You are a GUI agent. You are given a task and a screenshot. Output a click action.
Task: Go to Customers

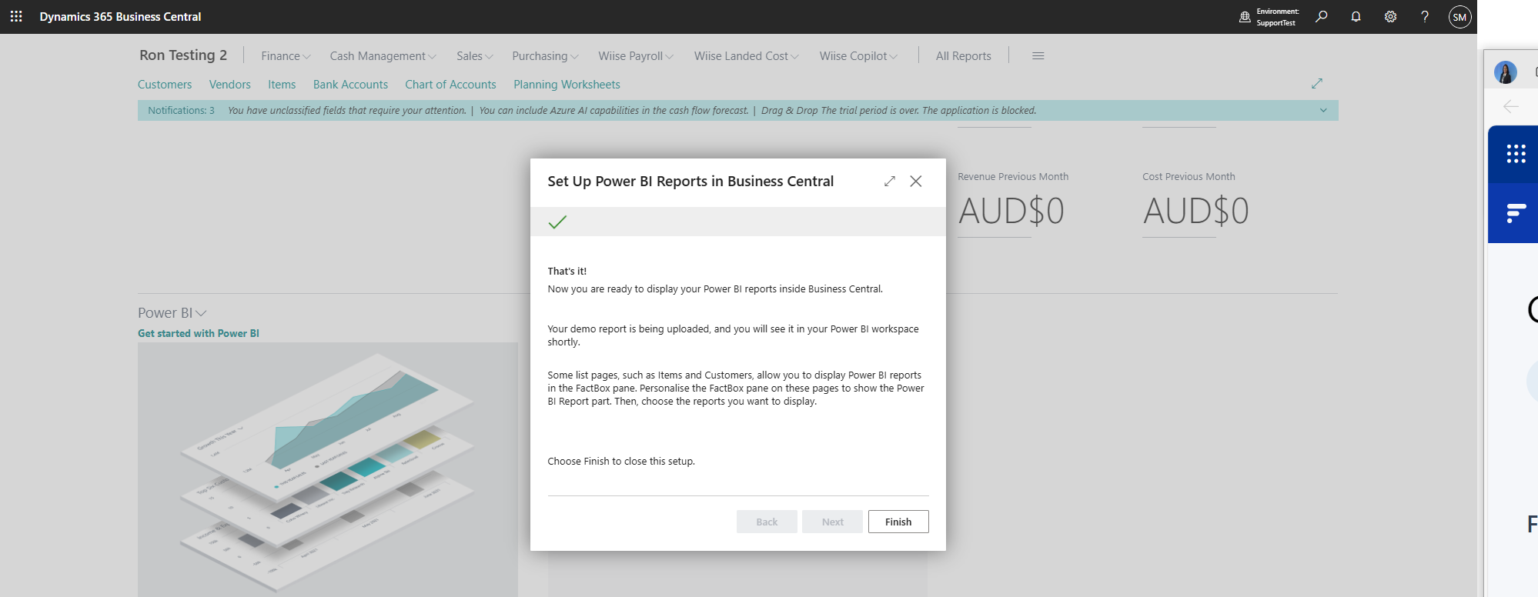[165, 84]
